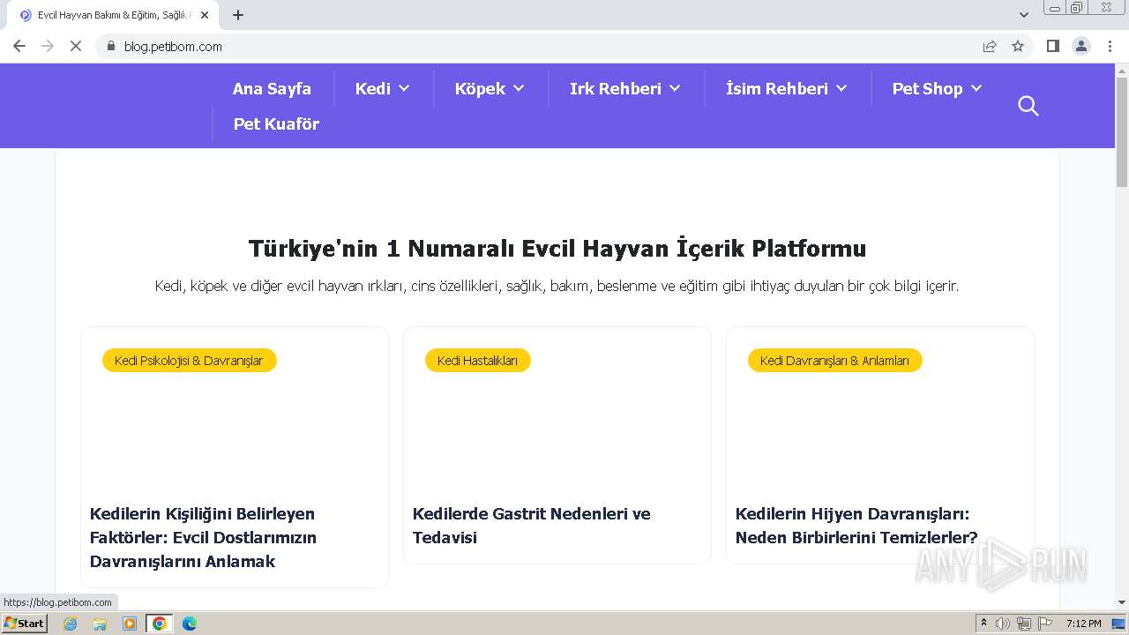
Task: Click the volume speaker tray icon
Action: (1003, 624)
